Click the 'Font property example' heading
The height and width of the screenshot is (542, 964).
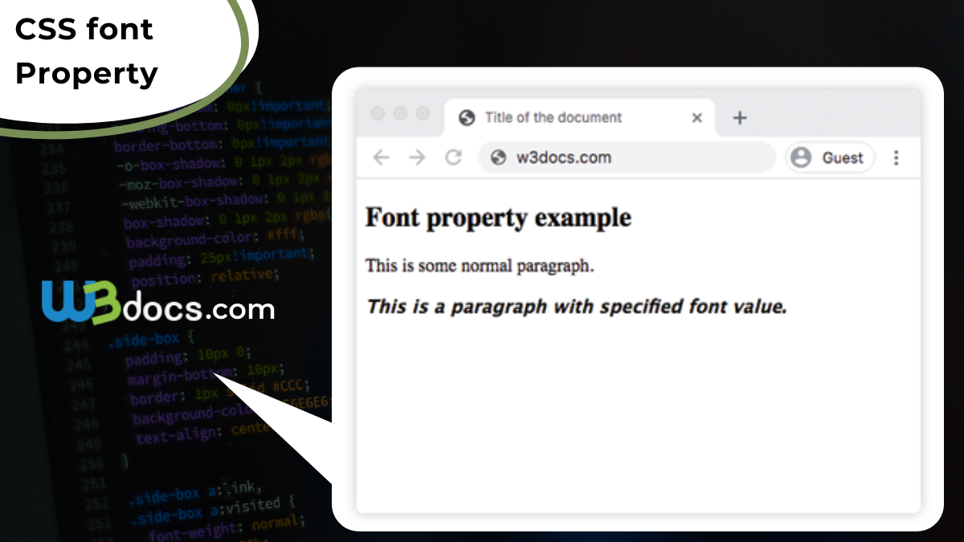(498, 218)
